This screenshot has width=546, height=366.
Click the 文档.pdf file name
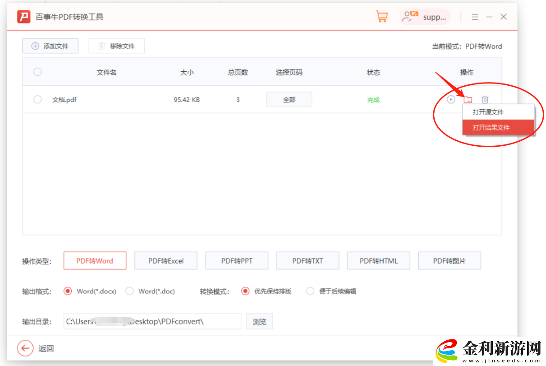[x=64, y=100]
